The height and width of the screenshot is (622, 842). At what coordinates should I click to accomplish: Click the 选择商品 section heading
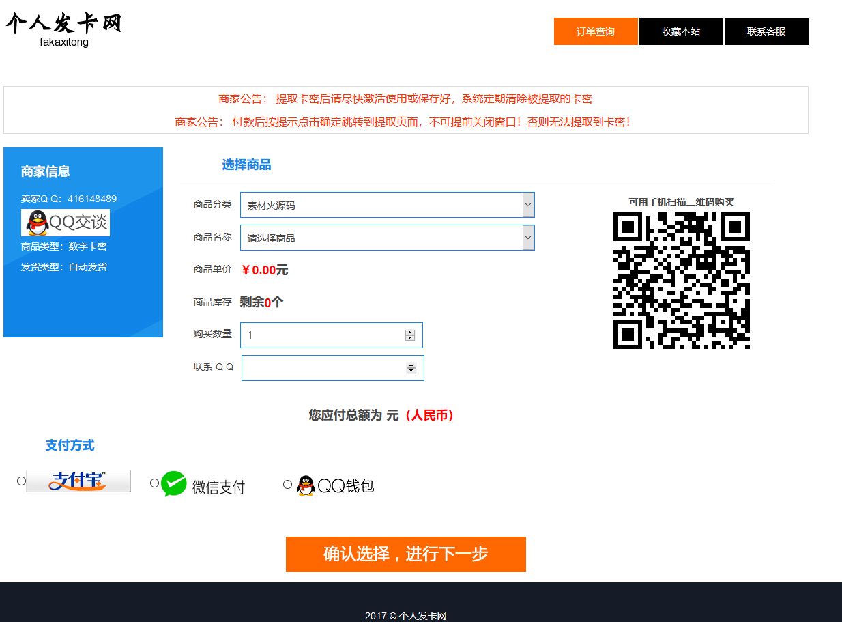click(246, 165)
